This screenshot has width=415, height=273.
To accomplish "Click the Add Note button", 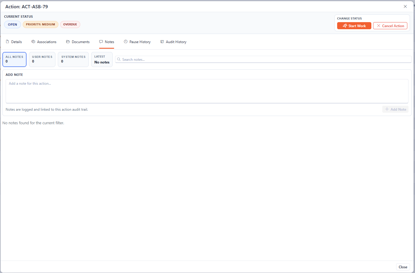I will (x=395, y=109).
